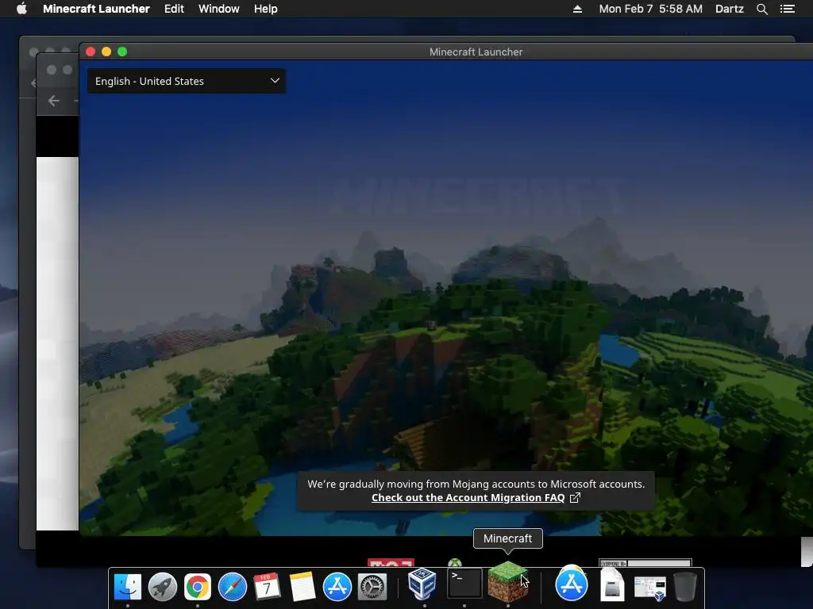Zoom the Minecraft Launcher window with green button
Viewport: 813px width, 609px height.
pyautogui.click(x=122, y=52)
